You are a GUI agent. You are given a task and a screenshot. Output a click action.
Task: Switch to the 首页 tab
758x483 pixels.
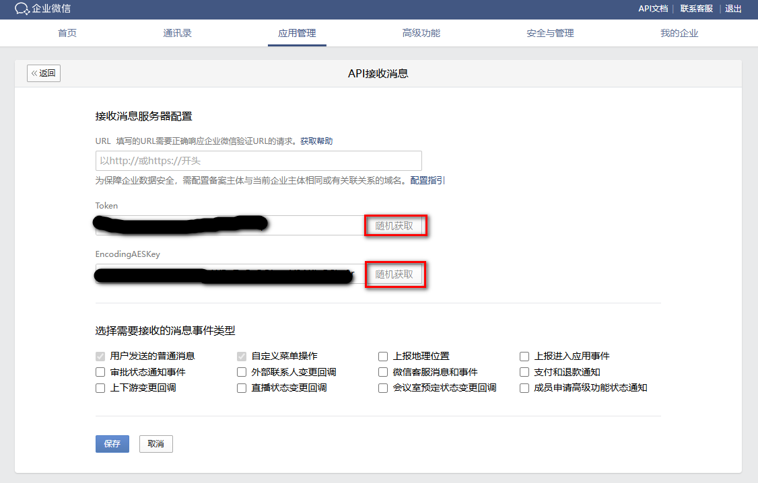click(x=67, y=32)
